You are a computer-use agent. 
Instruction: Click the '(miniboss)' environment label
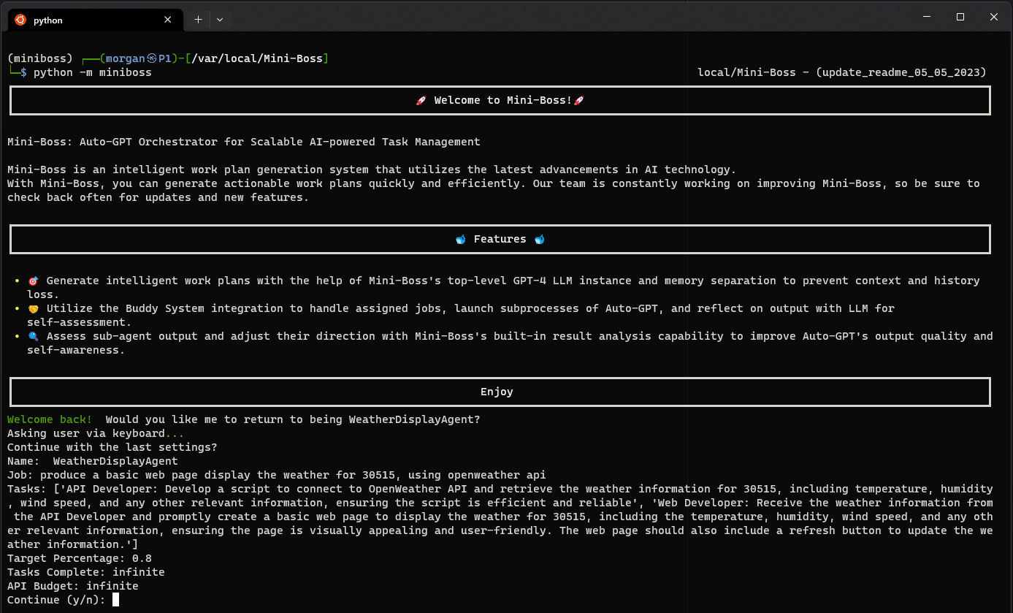pyautogui.click(x=40, y=58)
